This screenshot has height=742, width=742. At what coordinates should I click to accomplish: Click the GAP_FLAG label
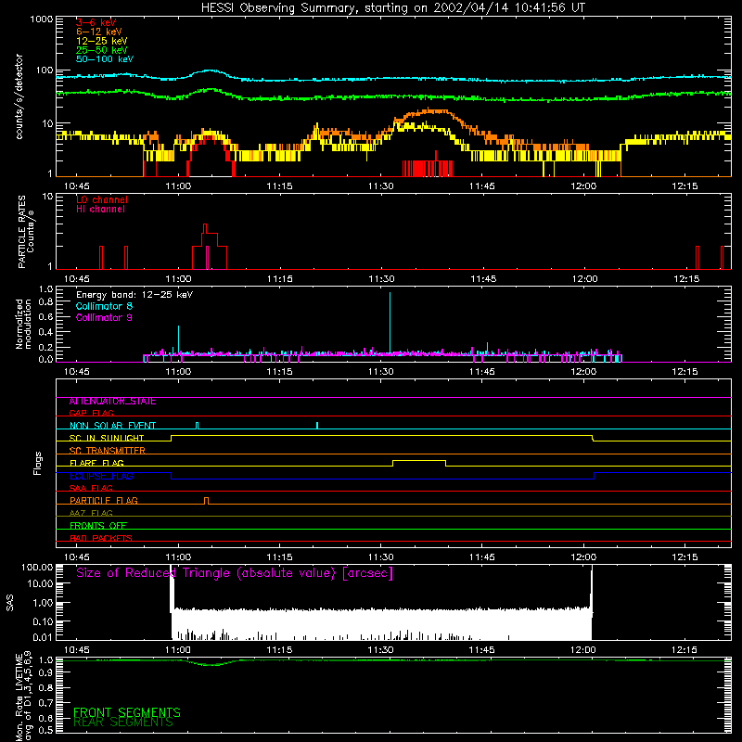[91, 413]
